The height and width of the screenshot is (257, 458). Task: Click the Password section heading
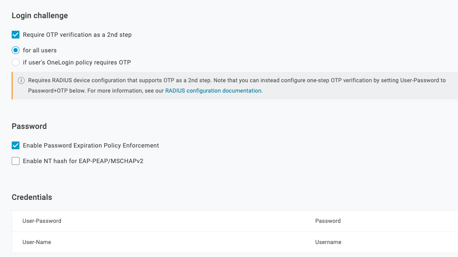click(x=29, y=126)
